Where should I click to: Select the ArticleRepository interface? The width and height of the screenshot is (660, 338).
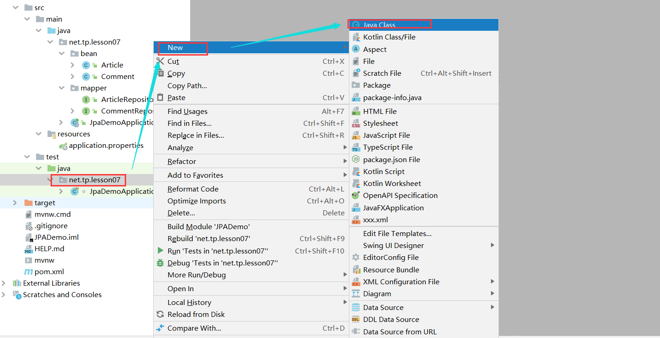point(127,99)
